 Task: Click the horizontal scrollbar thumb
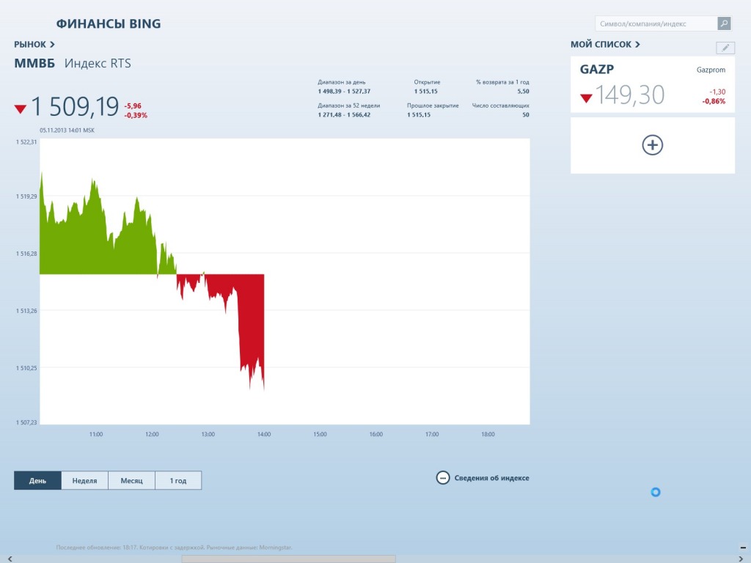pyautogui.click(x=288, y=559)
